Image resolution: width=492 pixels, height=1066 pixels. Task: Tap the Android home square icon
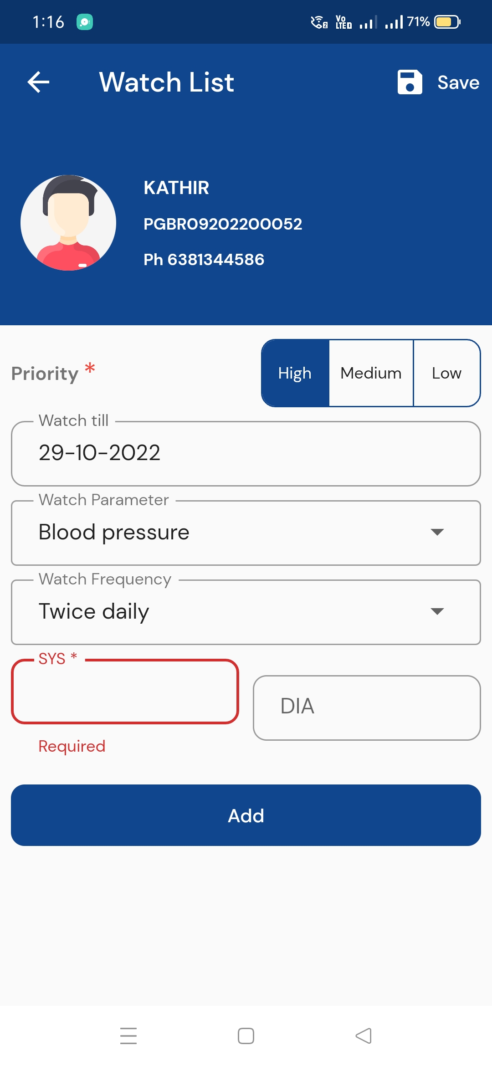(246, 1035)
